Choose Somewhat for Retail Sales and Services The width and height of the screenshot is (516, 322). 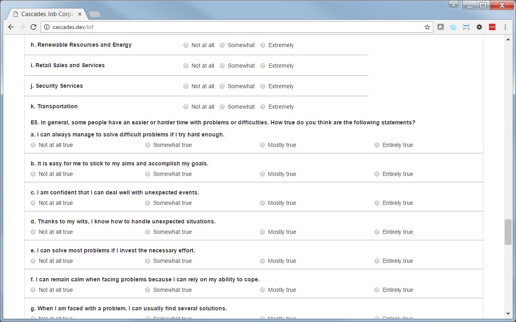[222, 66]
